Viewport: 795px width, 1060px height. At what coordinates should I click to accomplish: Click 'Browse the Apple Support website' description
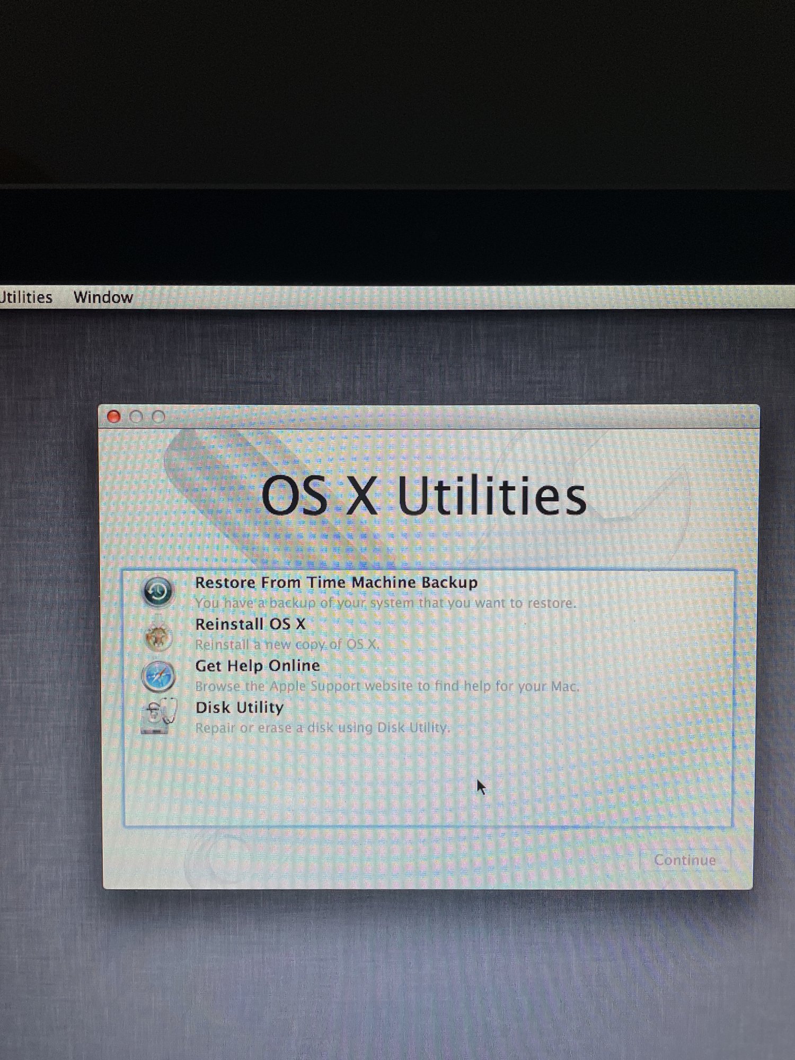click(x=387, y=686)
